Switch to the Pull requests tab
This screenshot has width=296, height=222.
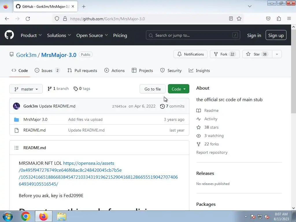coord(82,71)
